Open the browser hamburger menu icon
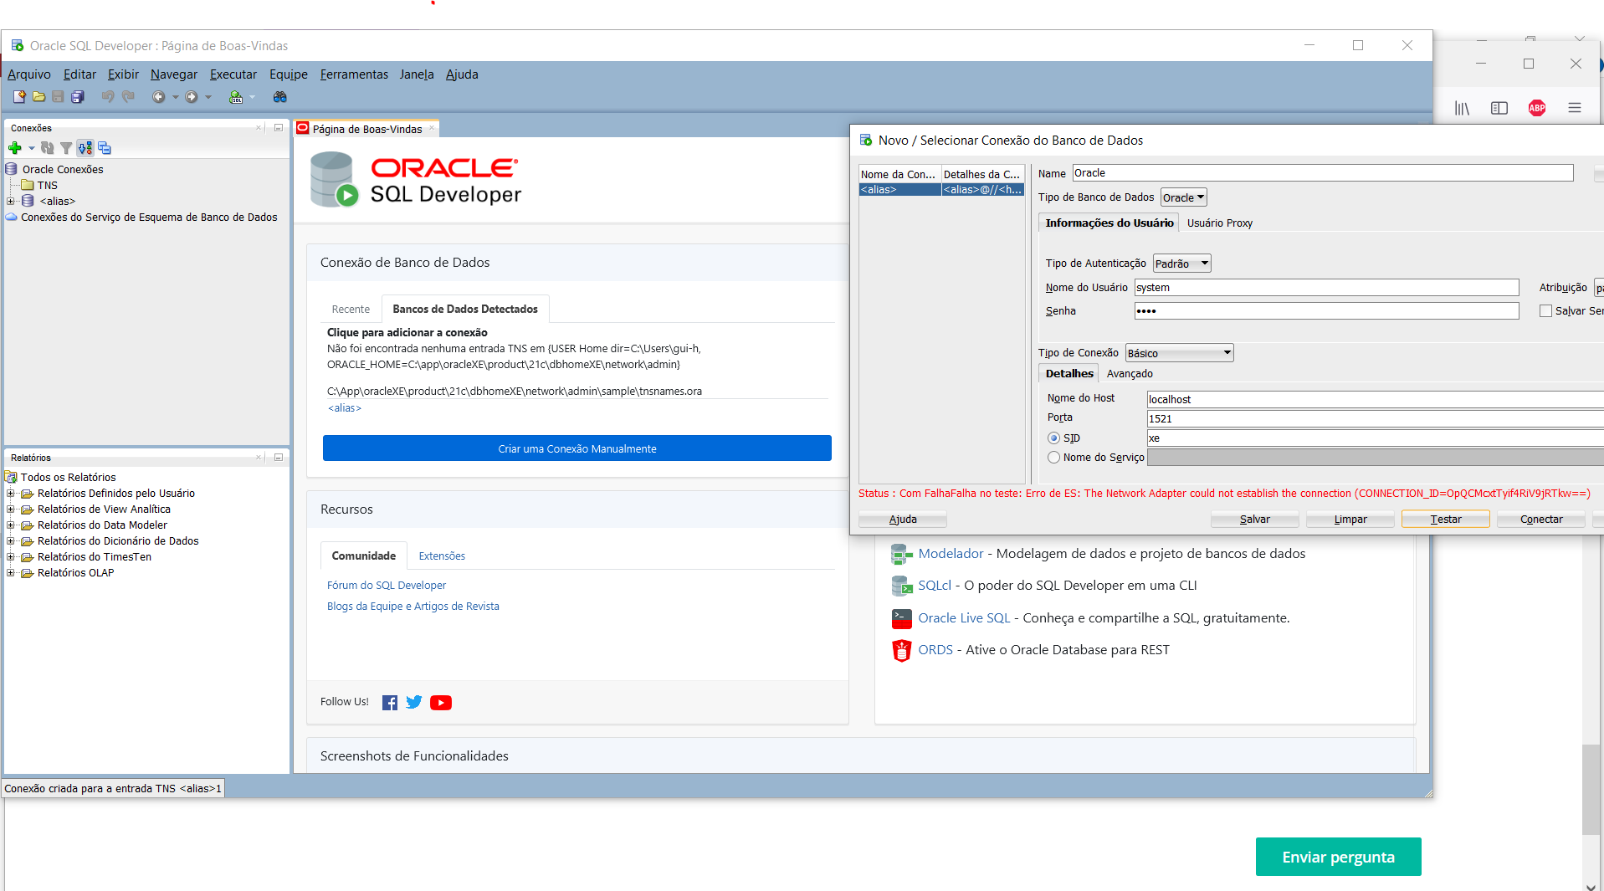This screenshot has width=1604, height=891. coord(1575,108)
